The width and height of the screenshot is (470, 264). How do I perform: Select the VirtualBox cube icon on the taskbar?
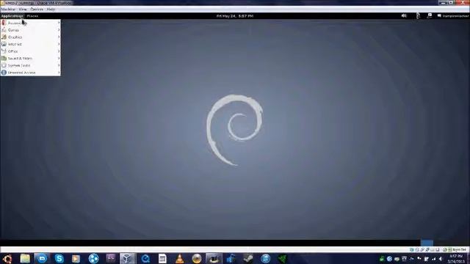point(127,258)
